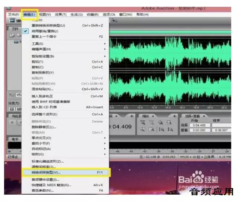
Task: Choose 标准化编组波形(Z)... menu item
Action: 65,161
